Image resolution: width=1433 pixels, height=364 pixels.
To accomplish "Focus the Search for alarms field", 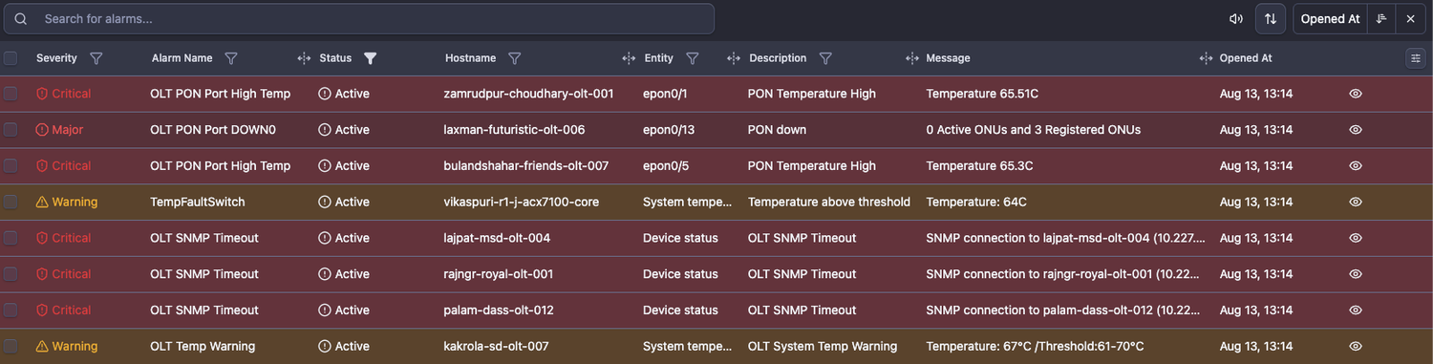I will coord(358,19).
